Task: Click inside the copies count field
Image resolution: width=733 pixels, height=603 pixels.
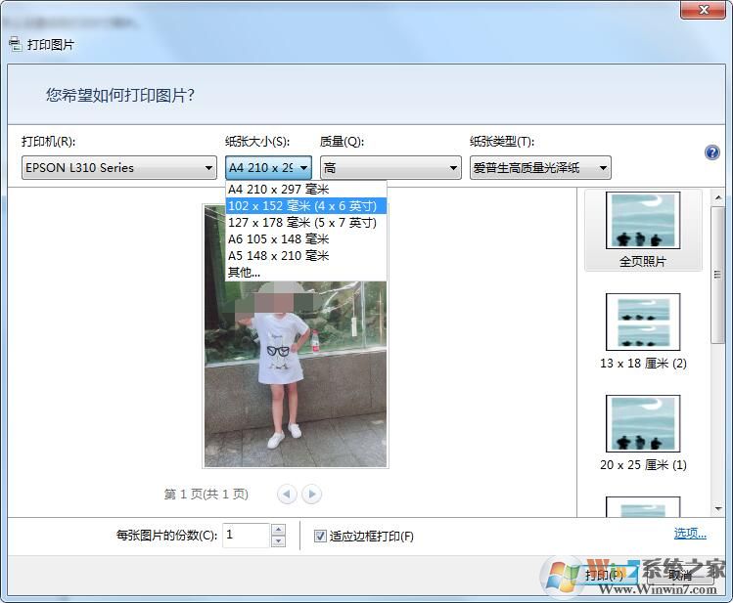Action: pyautogui.click(x=245, y=536)
